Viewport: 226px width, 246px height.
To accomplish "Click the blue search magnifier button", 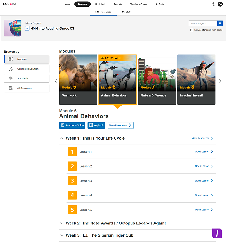I will click(x=220, y=23).
